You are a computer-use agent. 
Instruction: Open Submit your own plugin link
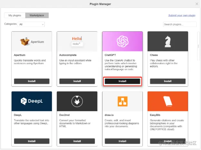pyautogui.click(x=182, y=15)
